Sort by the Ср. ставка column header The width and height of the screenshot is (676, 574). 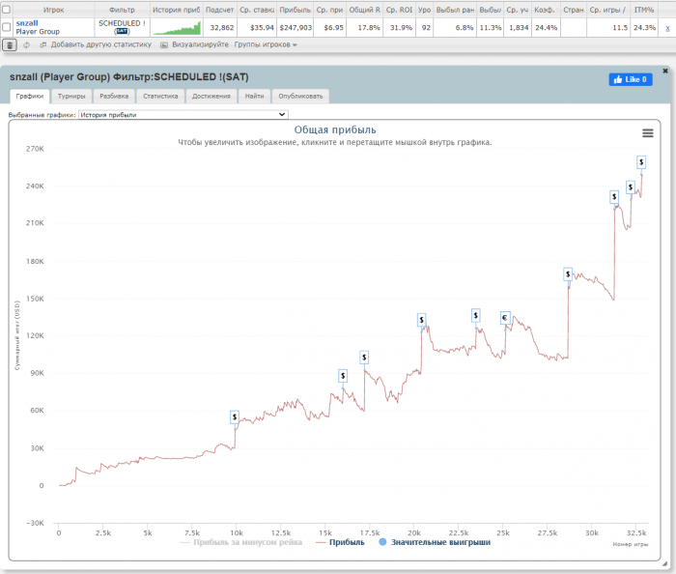[x=257, y=10]
